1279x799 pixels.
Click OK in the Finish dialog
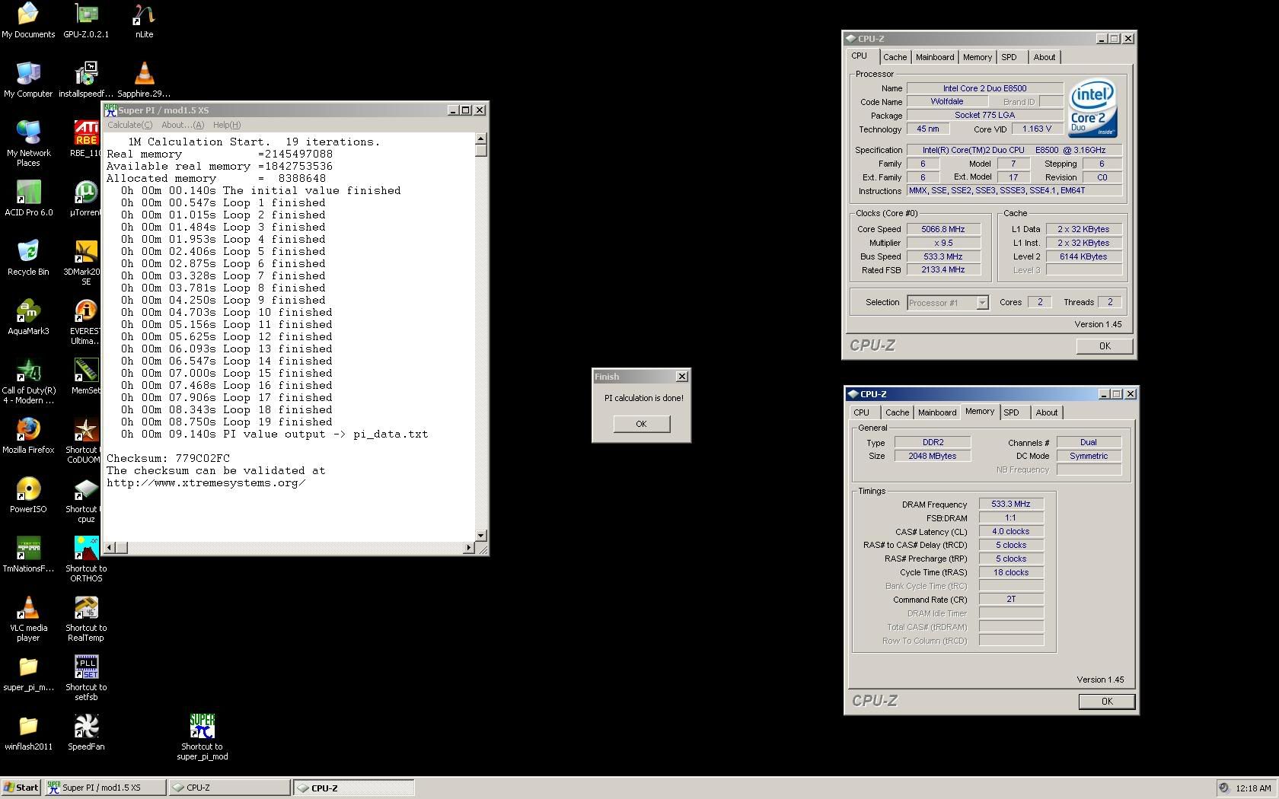(x=641, y=424)
